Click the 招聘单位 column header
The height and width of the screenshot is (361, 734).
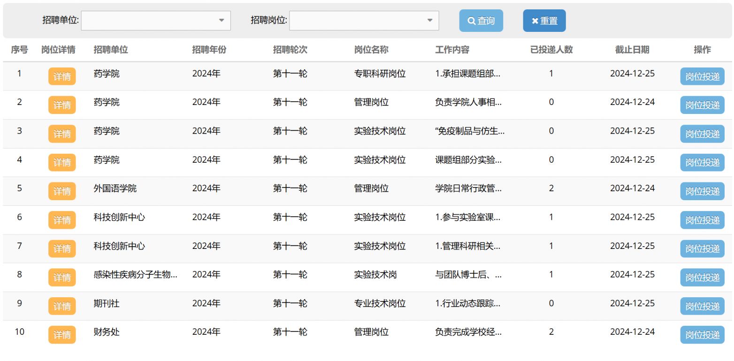111,50
